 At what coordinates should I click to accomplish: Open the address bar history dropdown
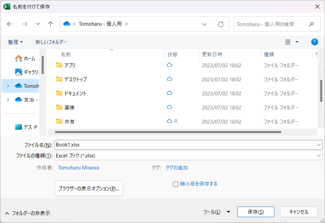205,24
